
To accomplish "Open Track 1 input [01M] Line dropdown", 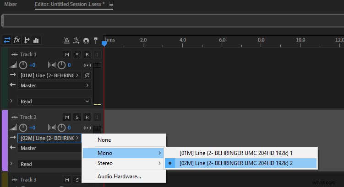I will click(x=49, y=75).
